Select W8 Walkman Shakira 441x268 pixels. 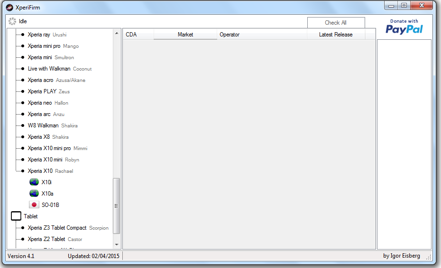tap(53, 125)
